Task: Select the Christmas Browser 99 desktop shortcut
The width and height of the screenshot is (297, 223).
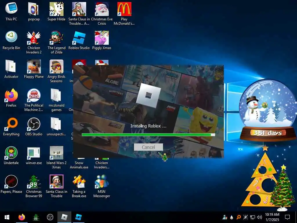Action: tap(34, 186)
